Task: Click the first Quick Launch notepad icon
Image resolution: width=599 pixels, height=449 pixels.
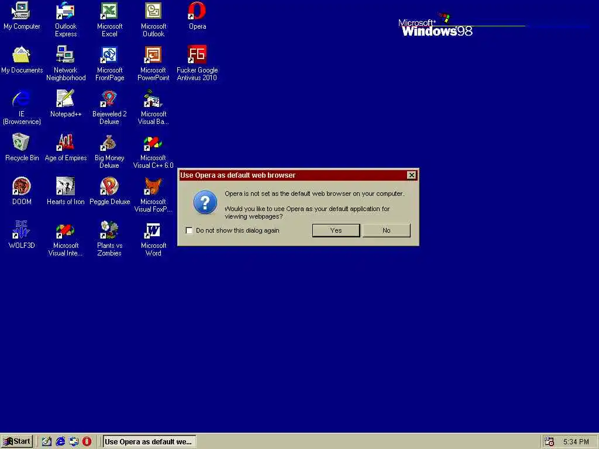Action: coord(47,441)
